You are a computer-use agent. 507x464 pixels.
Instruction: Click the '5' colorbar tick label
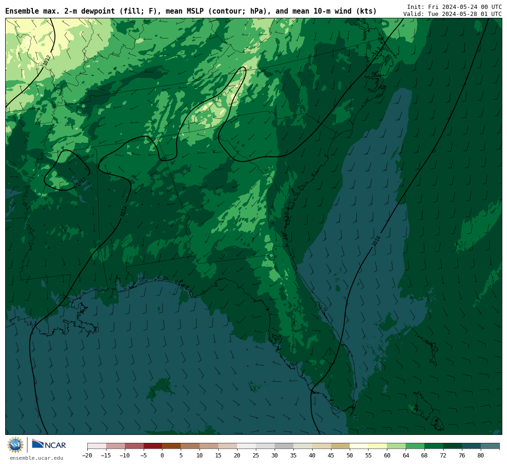pyautogui.click(x=181, y=456)
